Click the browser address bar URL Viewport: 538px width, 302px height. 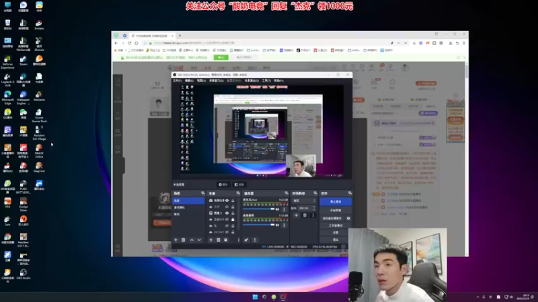pyautogui.click(x=194, y=43)
